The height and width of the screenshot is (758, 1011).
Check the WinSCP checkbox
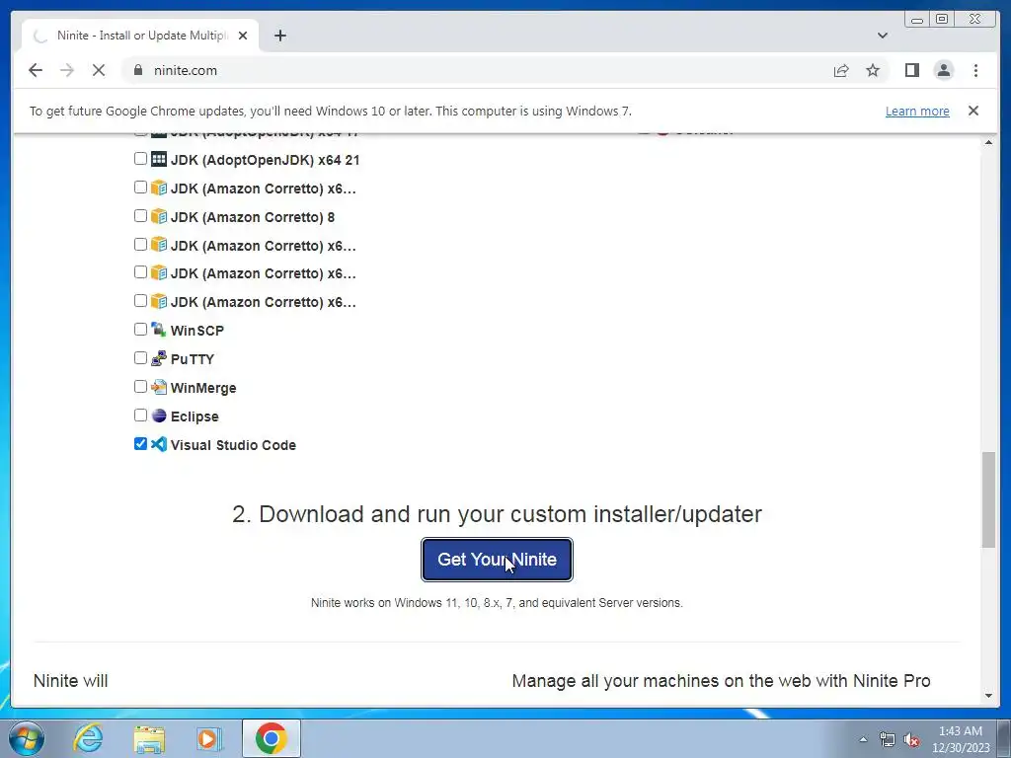click(x=140, y=330)
